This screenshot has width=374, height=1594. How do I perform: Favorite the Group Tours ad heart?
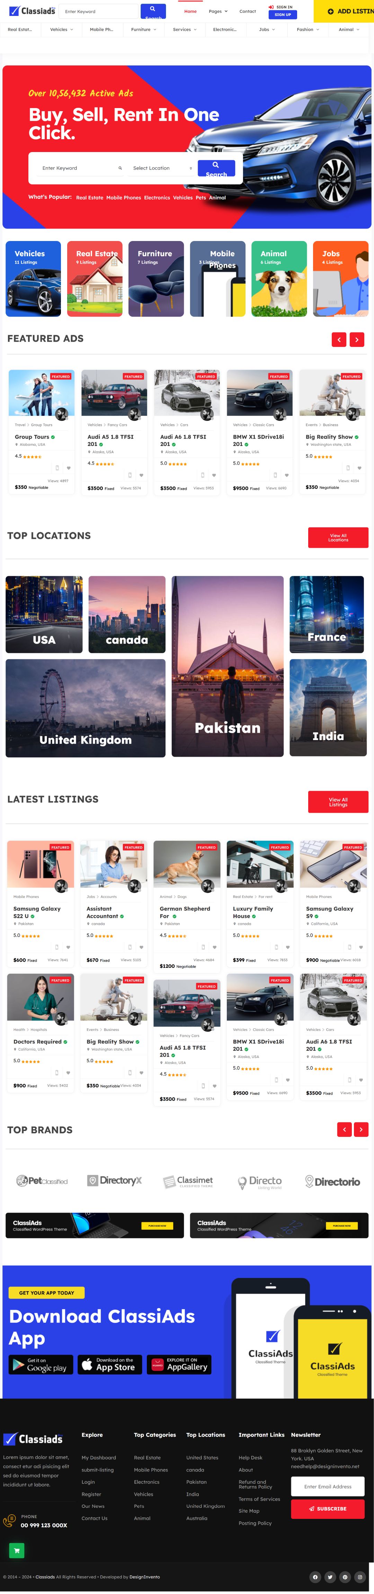[x=68, y=468]
